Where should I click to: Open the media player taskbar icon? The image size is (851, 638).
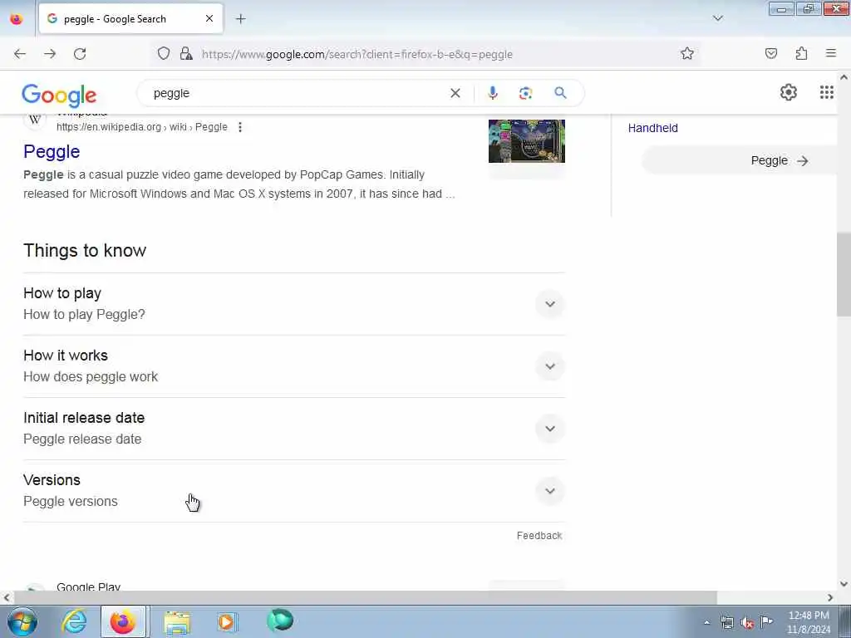click(x=227, y=621)
